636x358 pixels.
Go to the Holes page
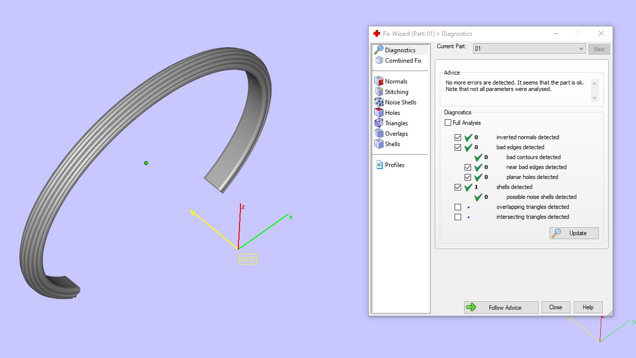(x=392, y=112)
